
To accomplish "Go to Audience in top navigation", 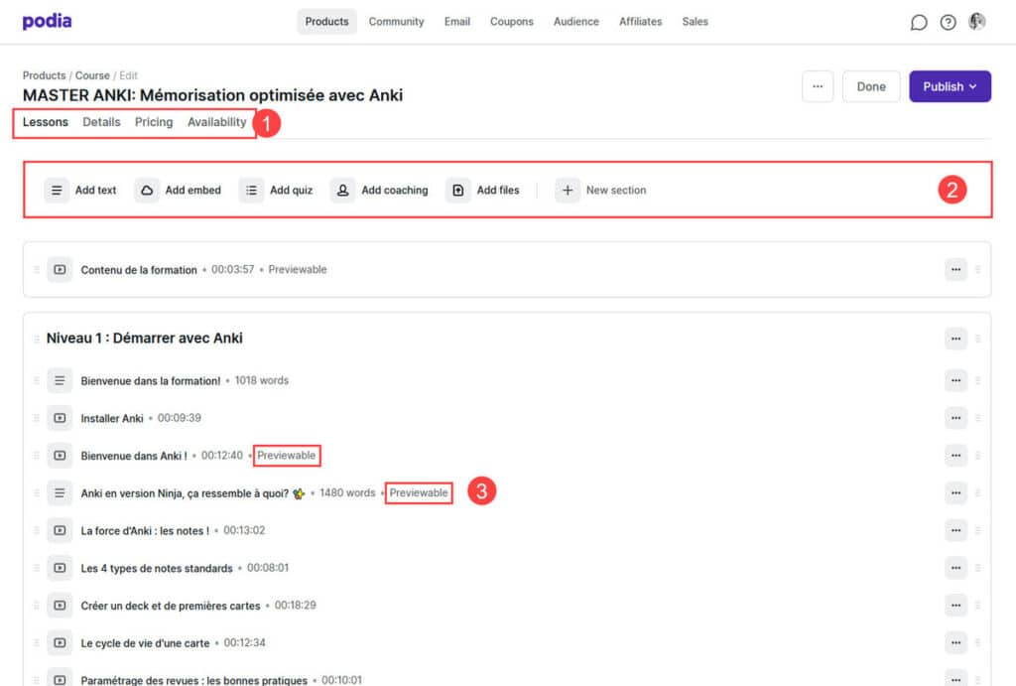I will (x=576, y=22).
